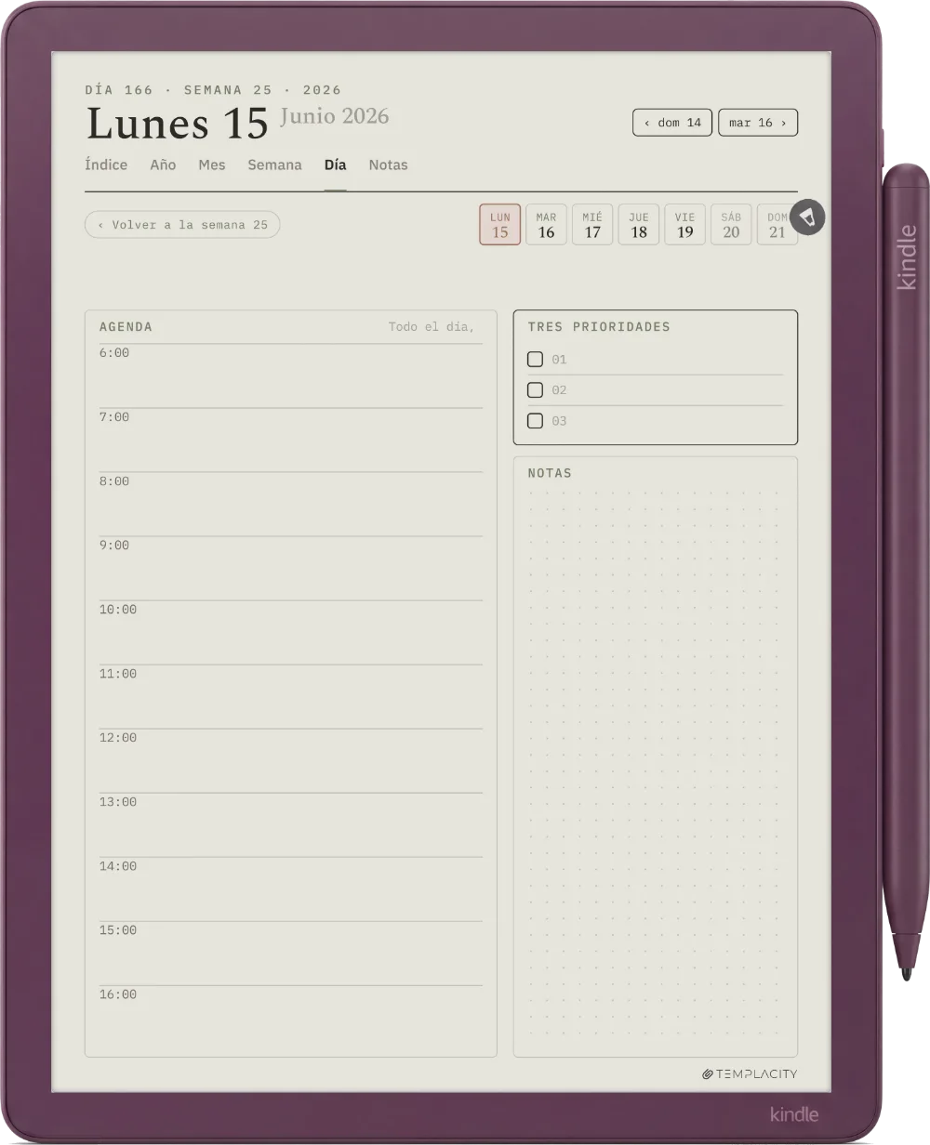Go to previous day dom 14
The width and height of the screenshot is (930, 1145).
(x=672, y=123)
